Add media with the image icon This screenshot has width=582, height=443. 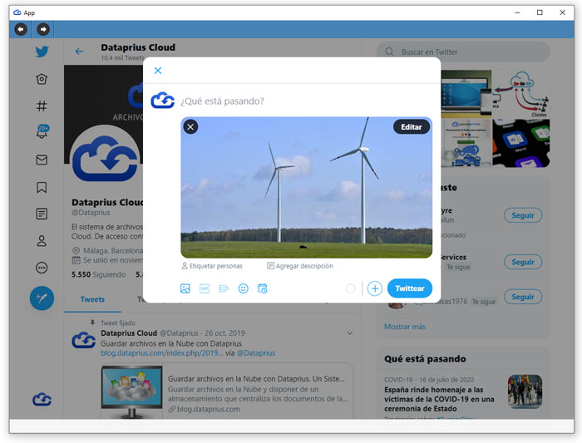click(185, 288)
